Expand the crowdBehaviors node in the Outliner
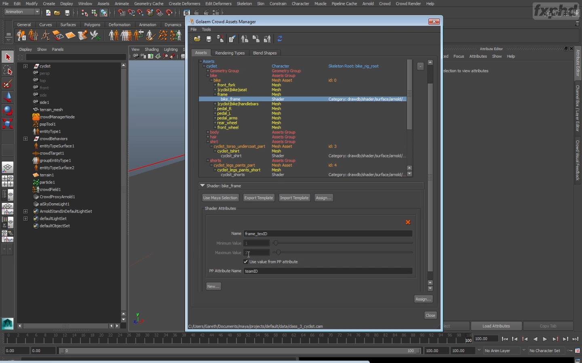Viewport: 582px width, 363px height. 25,139
